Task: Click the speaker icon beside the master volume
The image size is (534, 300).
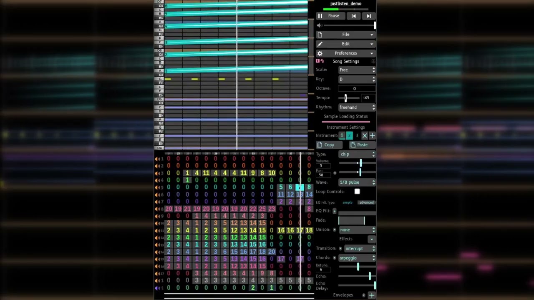Action: pos(320,25)
